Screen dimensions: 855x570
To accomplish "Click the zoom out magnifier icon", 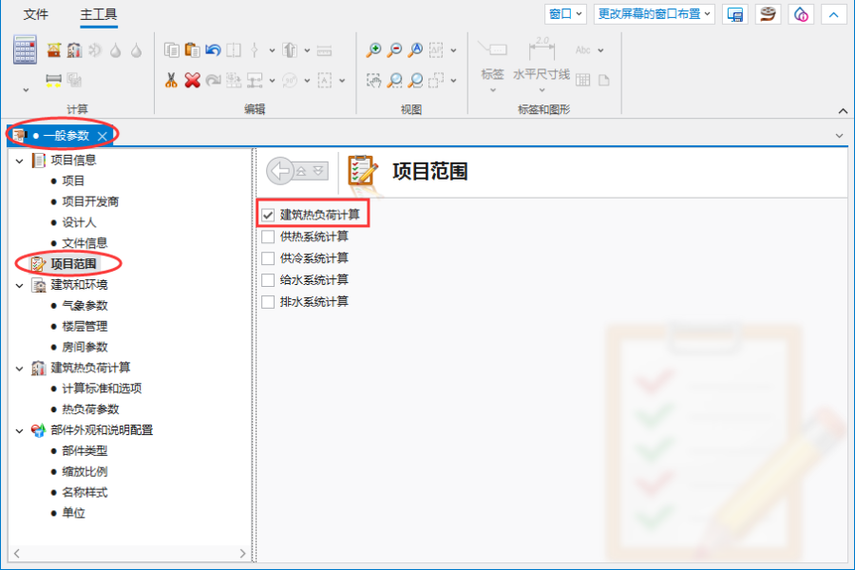I will [394, 50].
